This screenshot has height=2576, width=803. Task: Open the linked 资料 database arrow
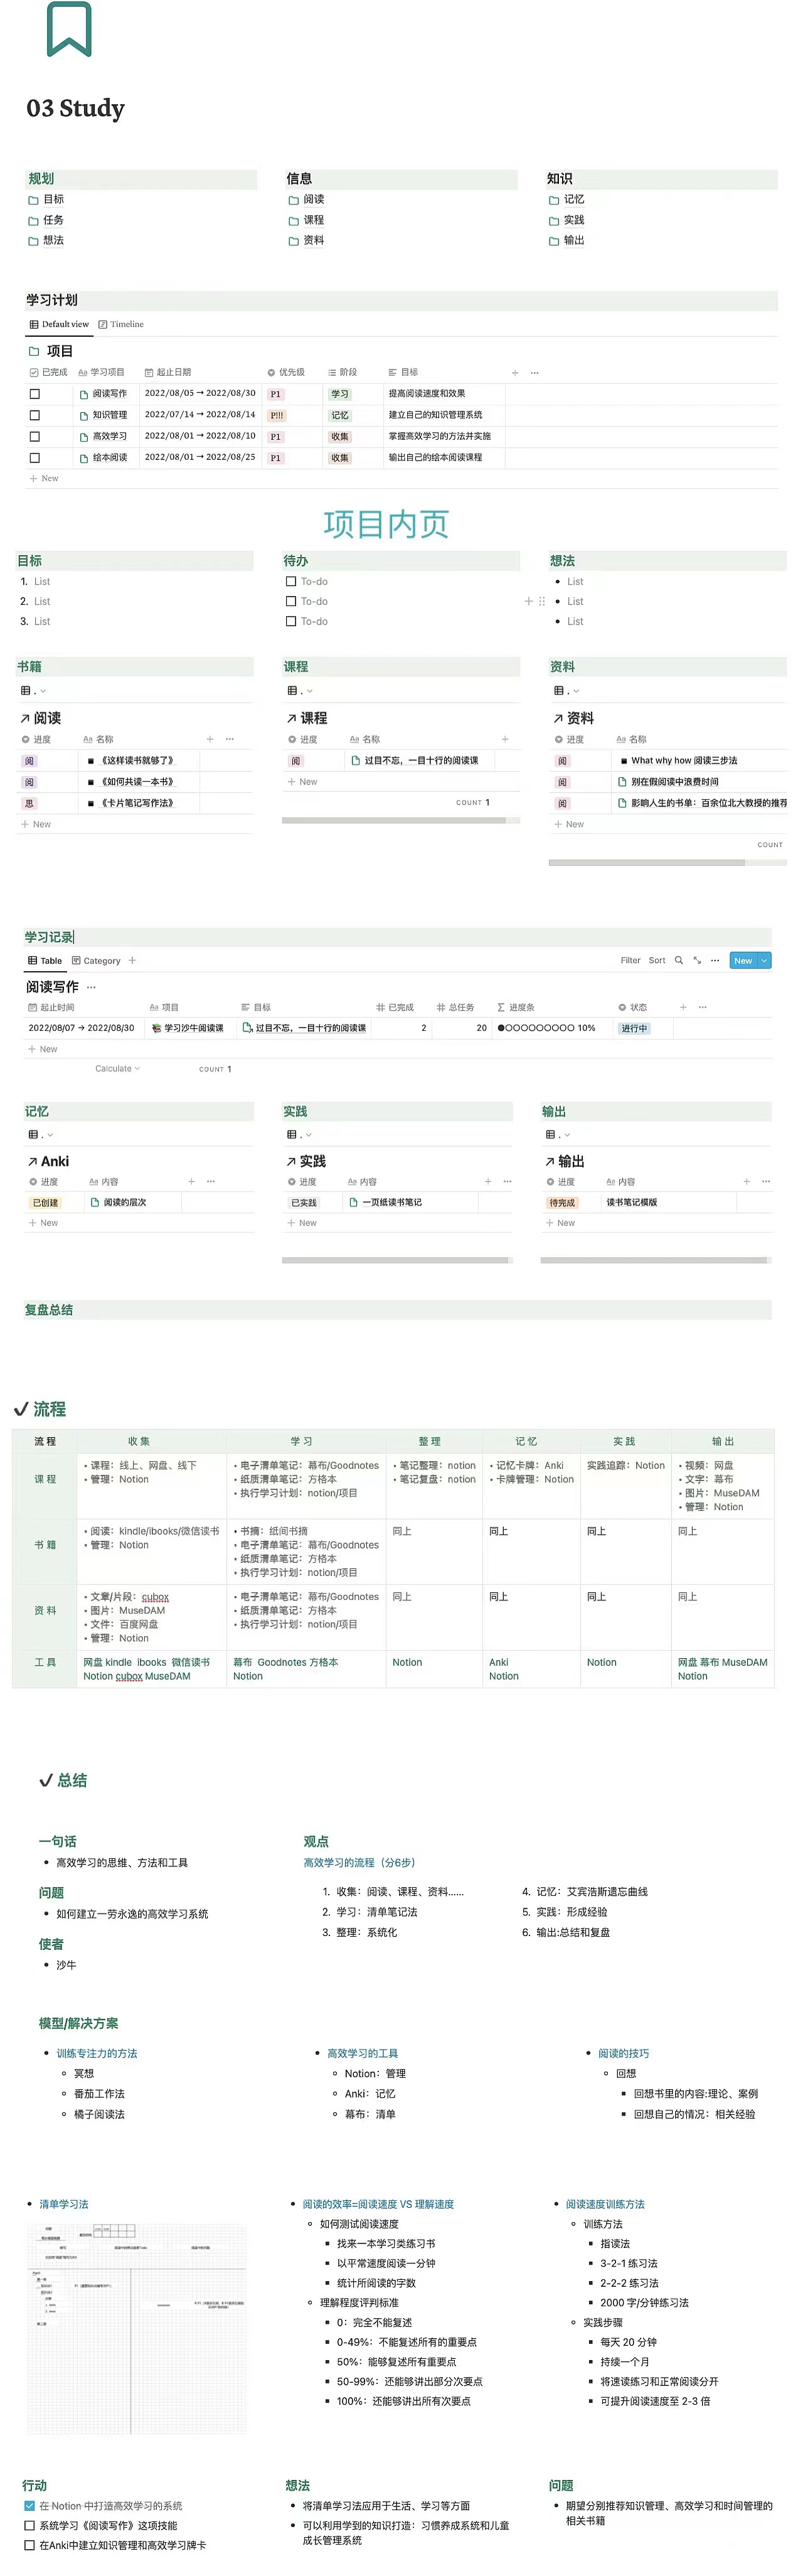tap(558, 718)
